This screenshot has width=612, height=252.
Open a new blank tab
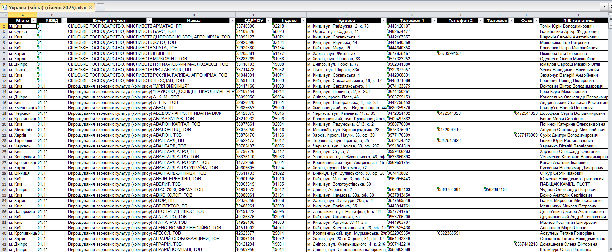pos(100,7)
